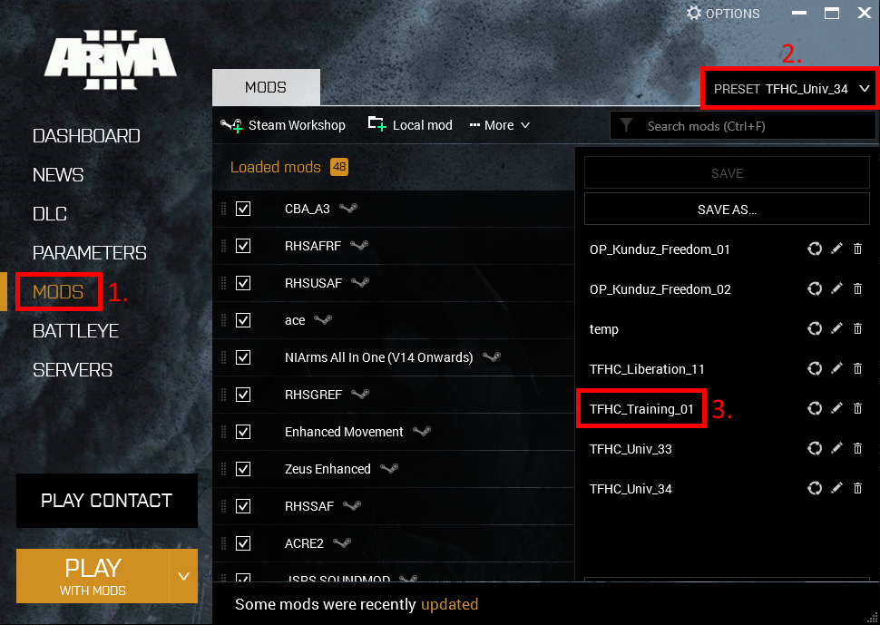
Task: Uncheck the CBA_A3 mod checkbox
Action: (x=243, y=209)
